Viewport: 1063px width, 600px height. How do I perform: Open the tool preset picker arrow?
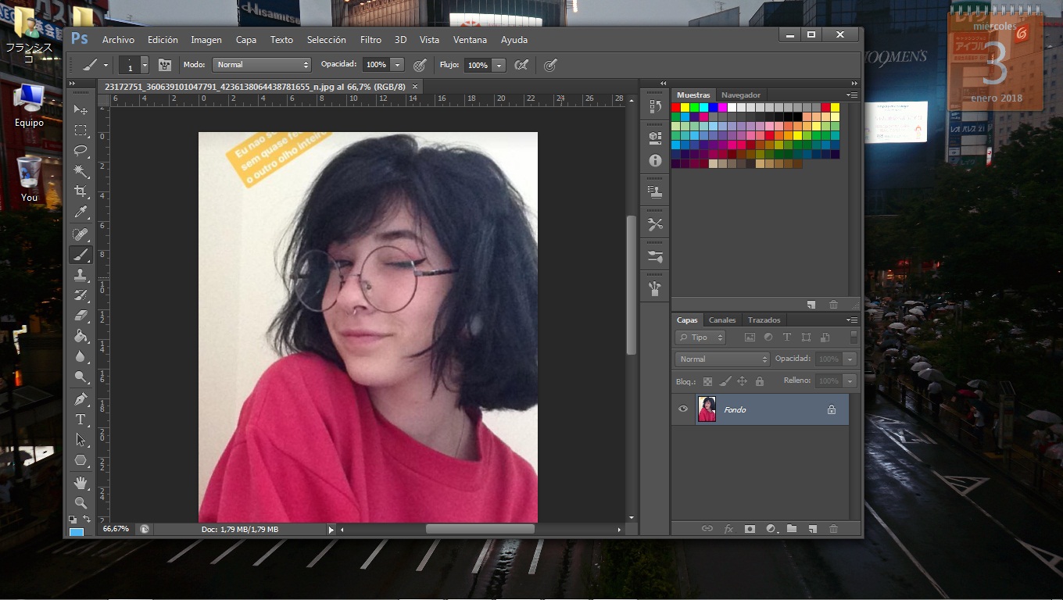point(106,65)
